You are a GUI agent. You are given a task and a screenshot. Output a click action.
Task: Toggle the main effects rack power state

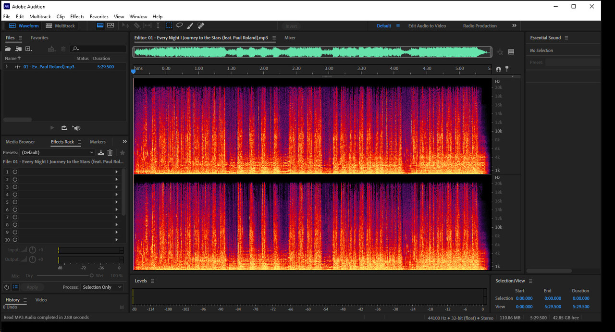7,287
